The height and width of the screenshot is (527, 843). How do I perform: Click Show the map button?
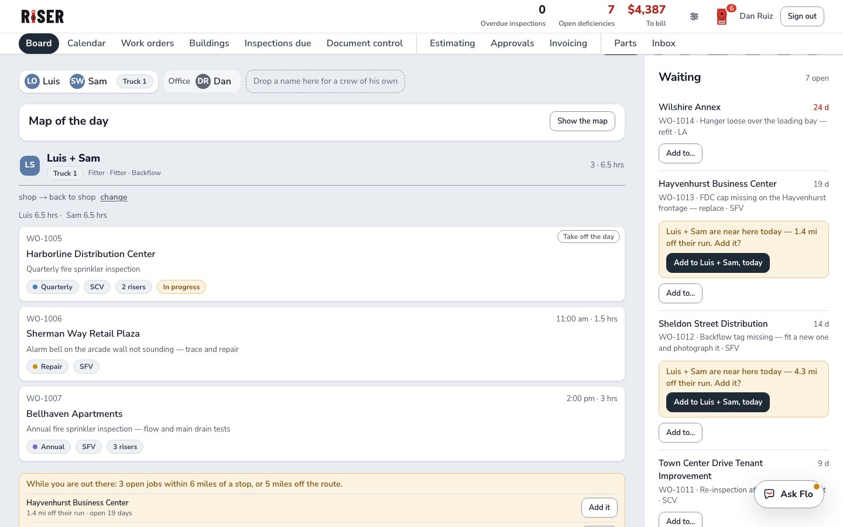pos(582,121)
